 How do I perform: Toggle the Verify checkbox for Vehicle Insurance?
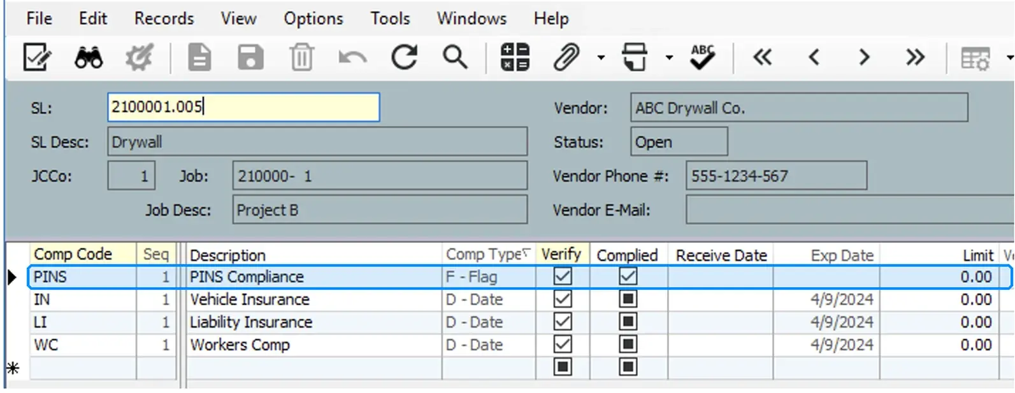563,299
